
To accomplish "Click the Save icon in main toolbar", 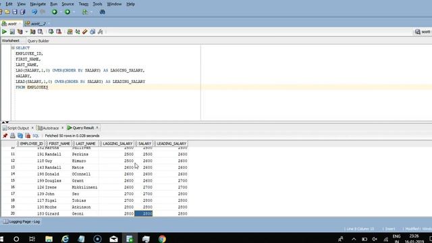I will coord(15,12).
